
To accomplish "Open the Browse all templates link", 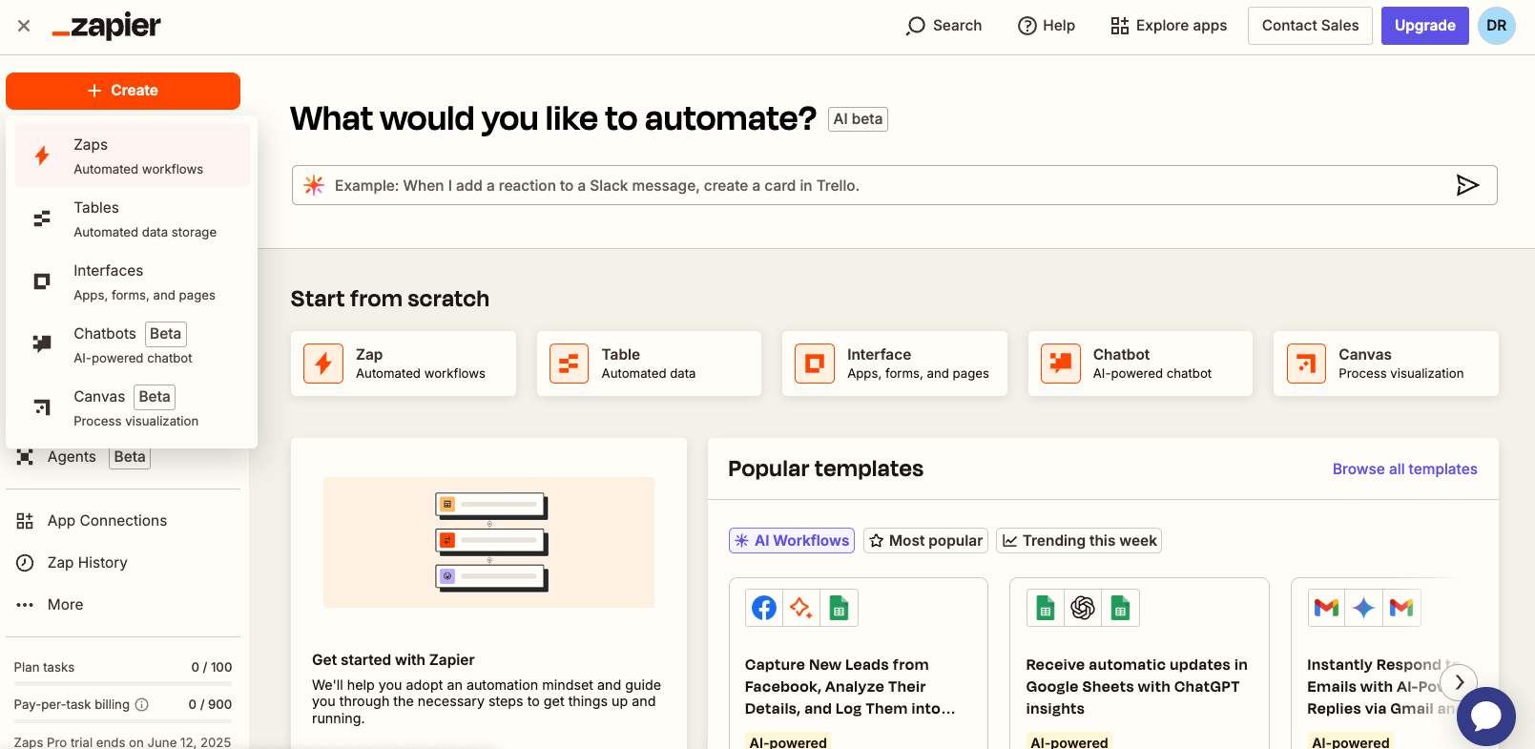I will (x=1404, y=469).
